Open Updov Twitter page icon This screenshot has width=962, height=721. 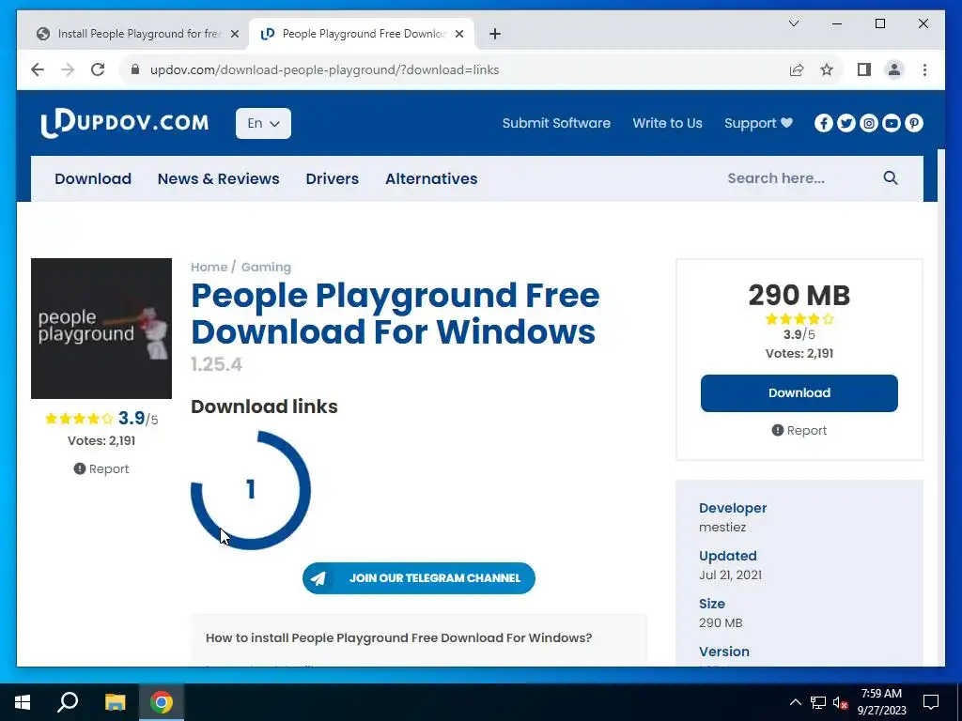pyautogui.click(x=846, y=123)
